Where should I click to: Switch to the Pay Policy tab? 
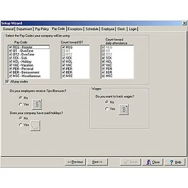tap(42, 29)
